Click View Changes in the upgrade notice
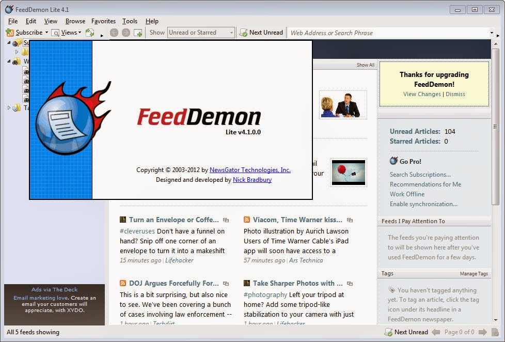505x342 pixels. [x=422, y=94]
